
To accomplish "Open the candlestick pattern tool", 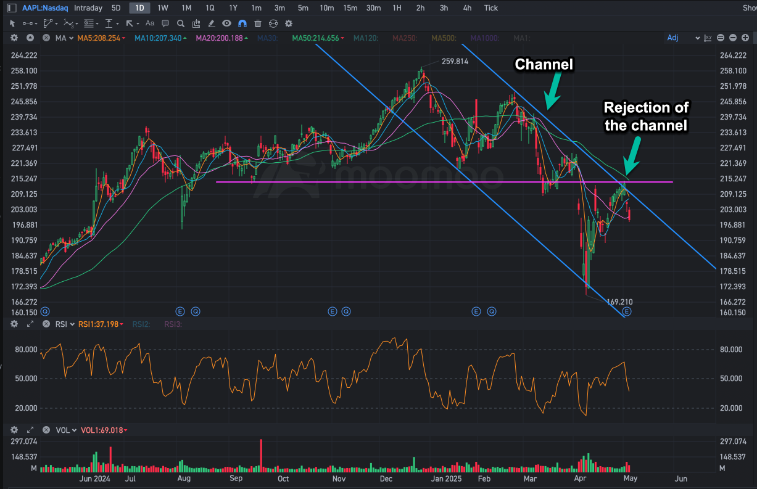I will (x=196, y=23).
